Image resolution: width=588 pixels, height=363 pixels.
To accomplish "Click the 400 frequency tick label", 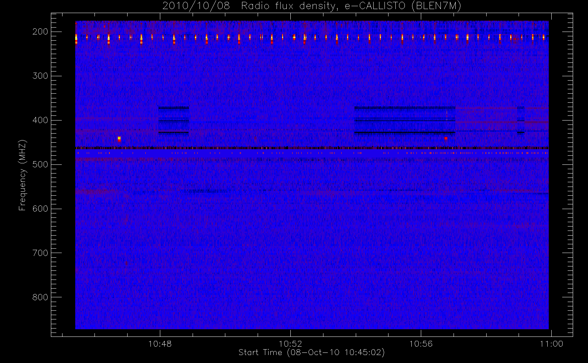I will 40,120.
